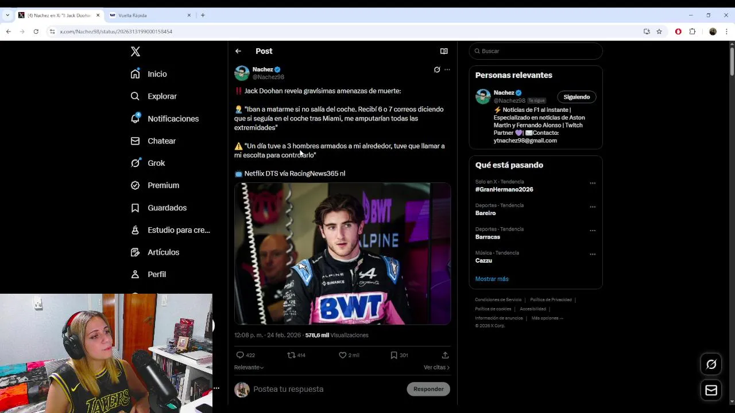Open options for Cazzu trend
The height and width of the screenshot is (413, 735).
pos(593,255)
